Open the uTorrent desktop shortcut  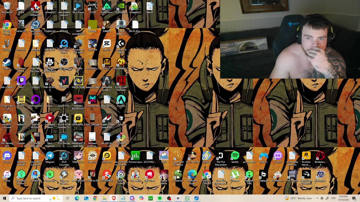(235, 176)
